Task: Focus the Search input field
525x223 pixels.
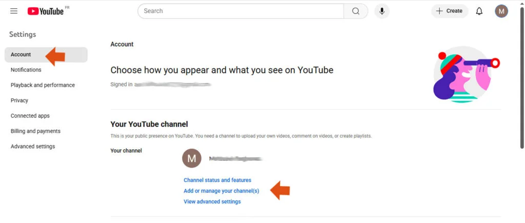Action: click(x=241, y=11)
